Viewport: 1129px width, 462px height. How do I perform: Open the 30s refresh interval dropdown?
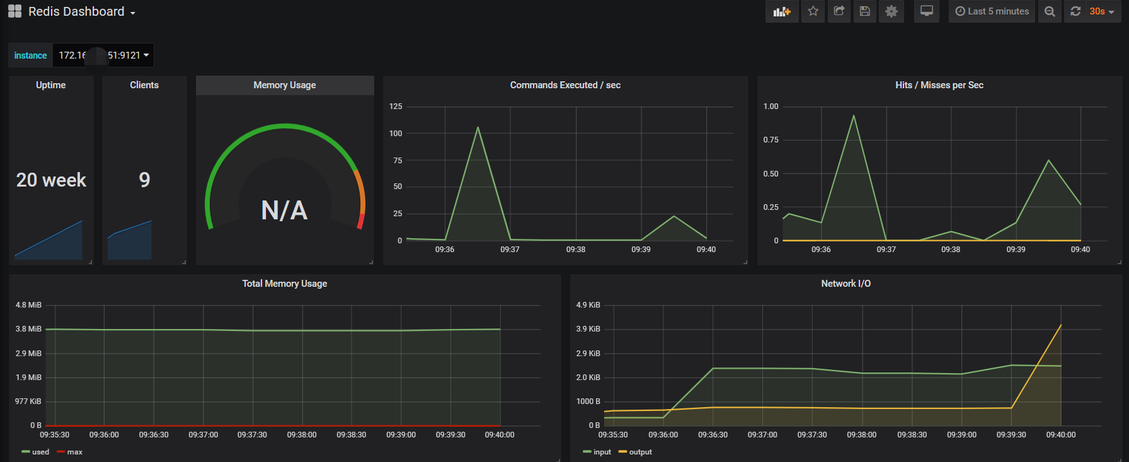[1103, 11]
